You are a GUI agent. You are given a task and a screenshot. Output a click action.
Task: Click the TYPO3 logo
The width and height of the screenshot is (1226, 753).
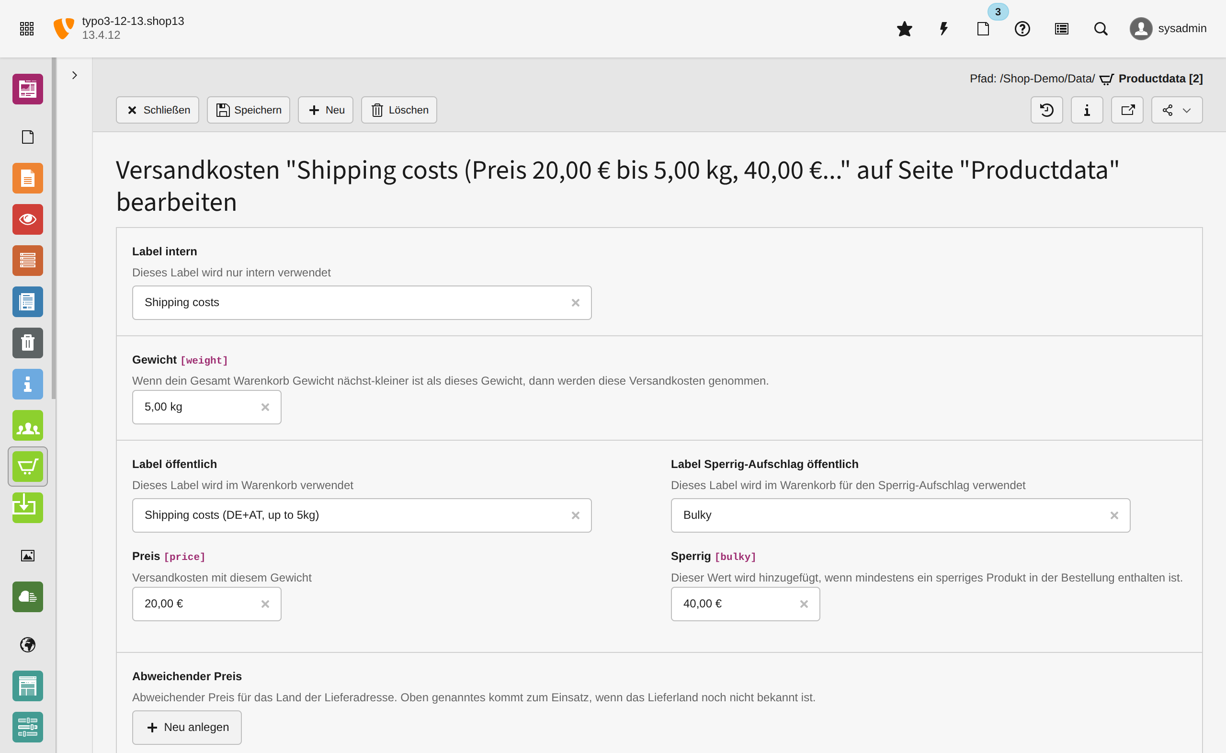(x=64, y=28)
